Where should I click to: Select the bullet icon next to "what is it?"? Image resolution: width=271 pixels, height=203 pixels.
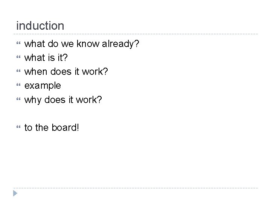18,59
